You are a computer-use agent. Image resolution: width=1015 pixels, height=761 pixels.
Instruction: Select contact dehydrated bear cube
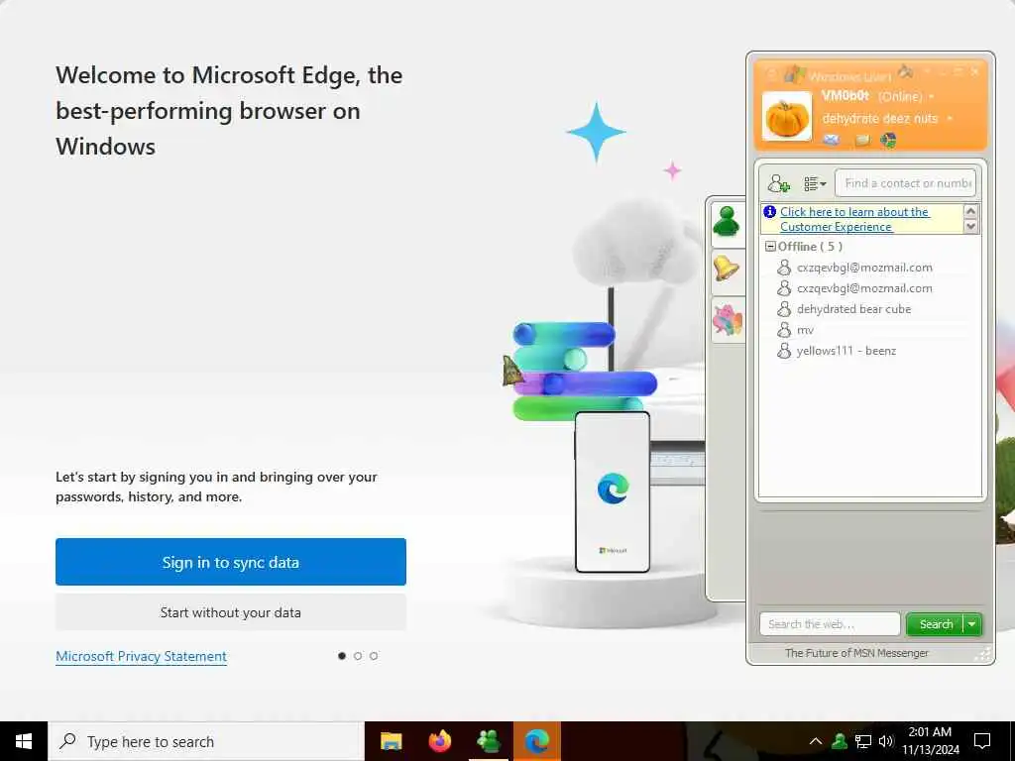pyautogui.click(x=853, y=309)
